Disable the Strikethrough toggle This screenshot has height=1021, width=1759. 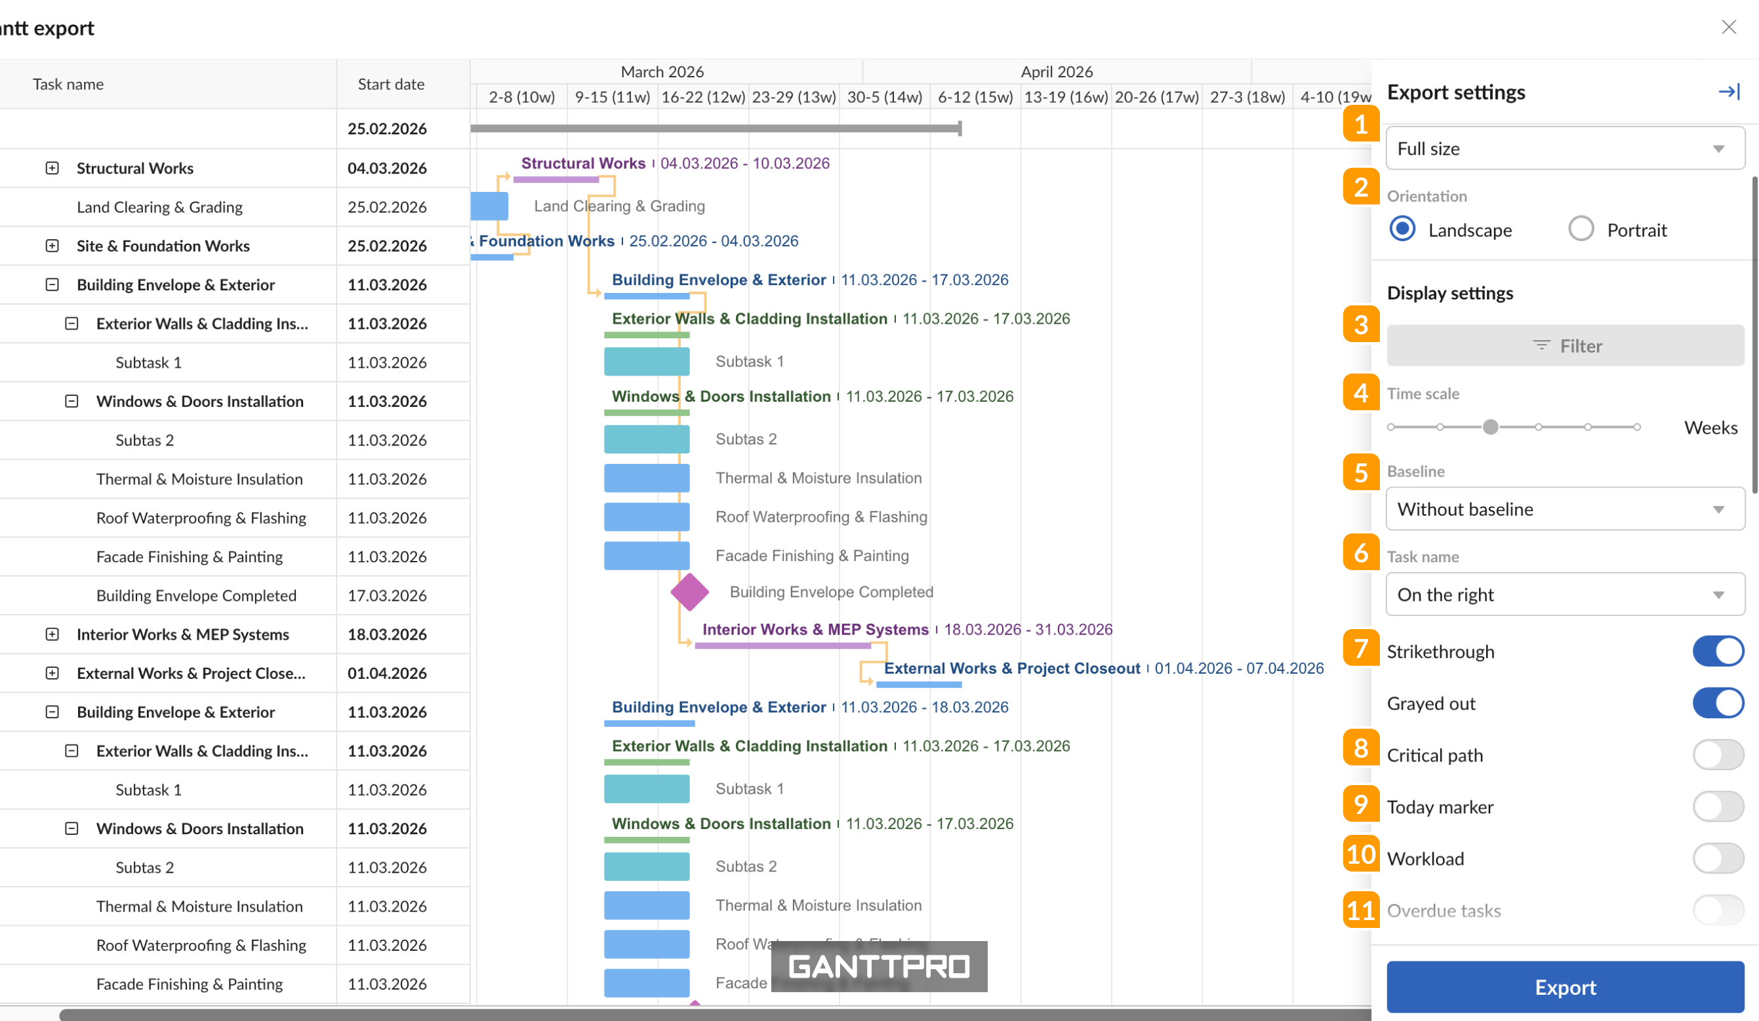click(x=1717, y=651)
